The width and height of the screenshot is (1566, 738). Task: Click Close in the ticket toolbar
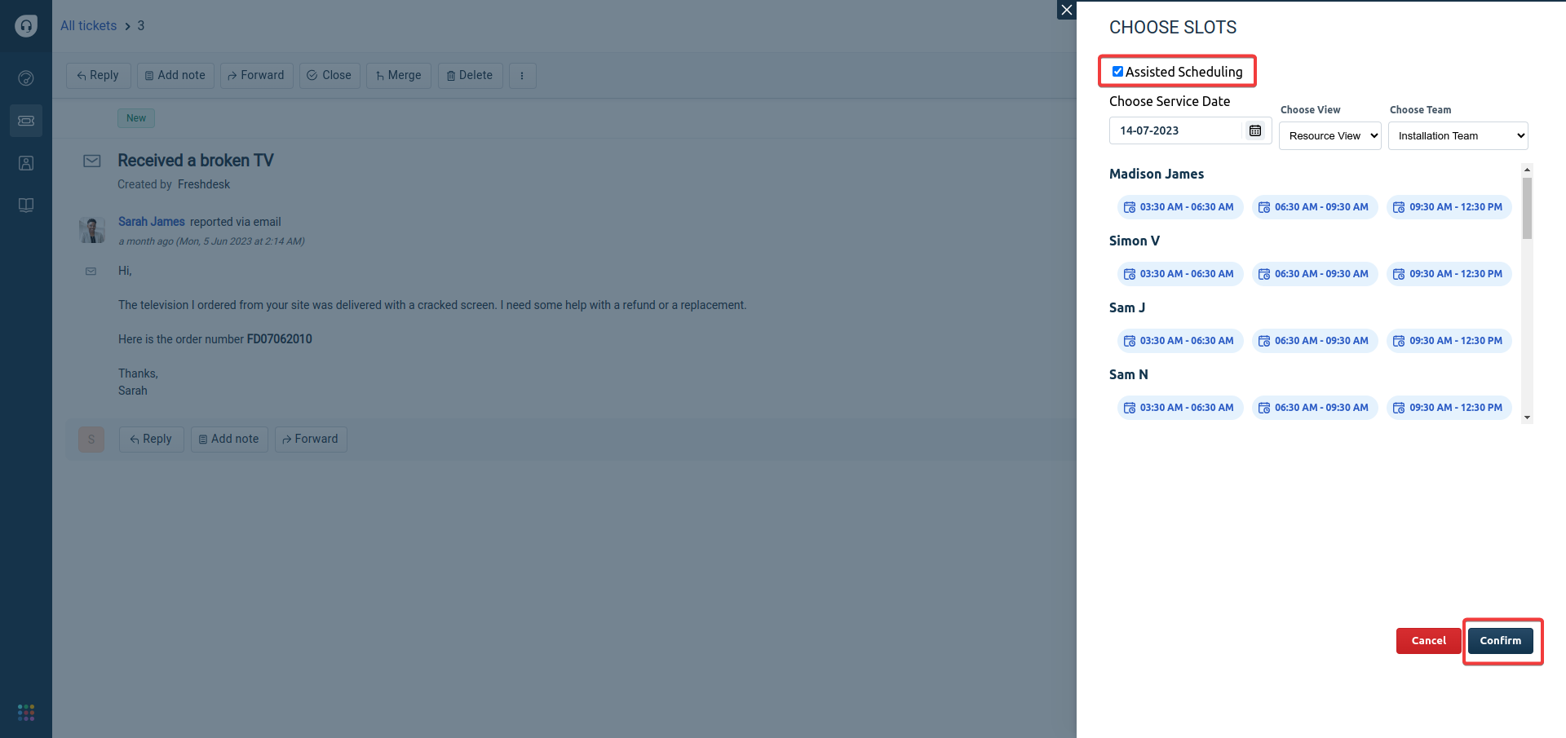[330, 76]
